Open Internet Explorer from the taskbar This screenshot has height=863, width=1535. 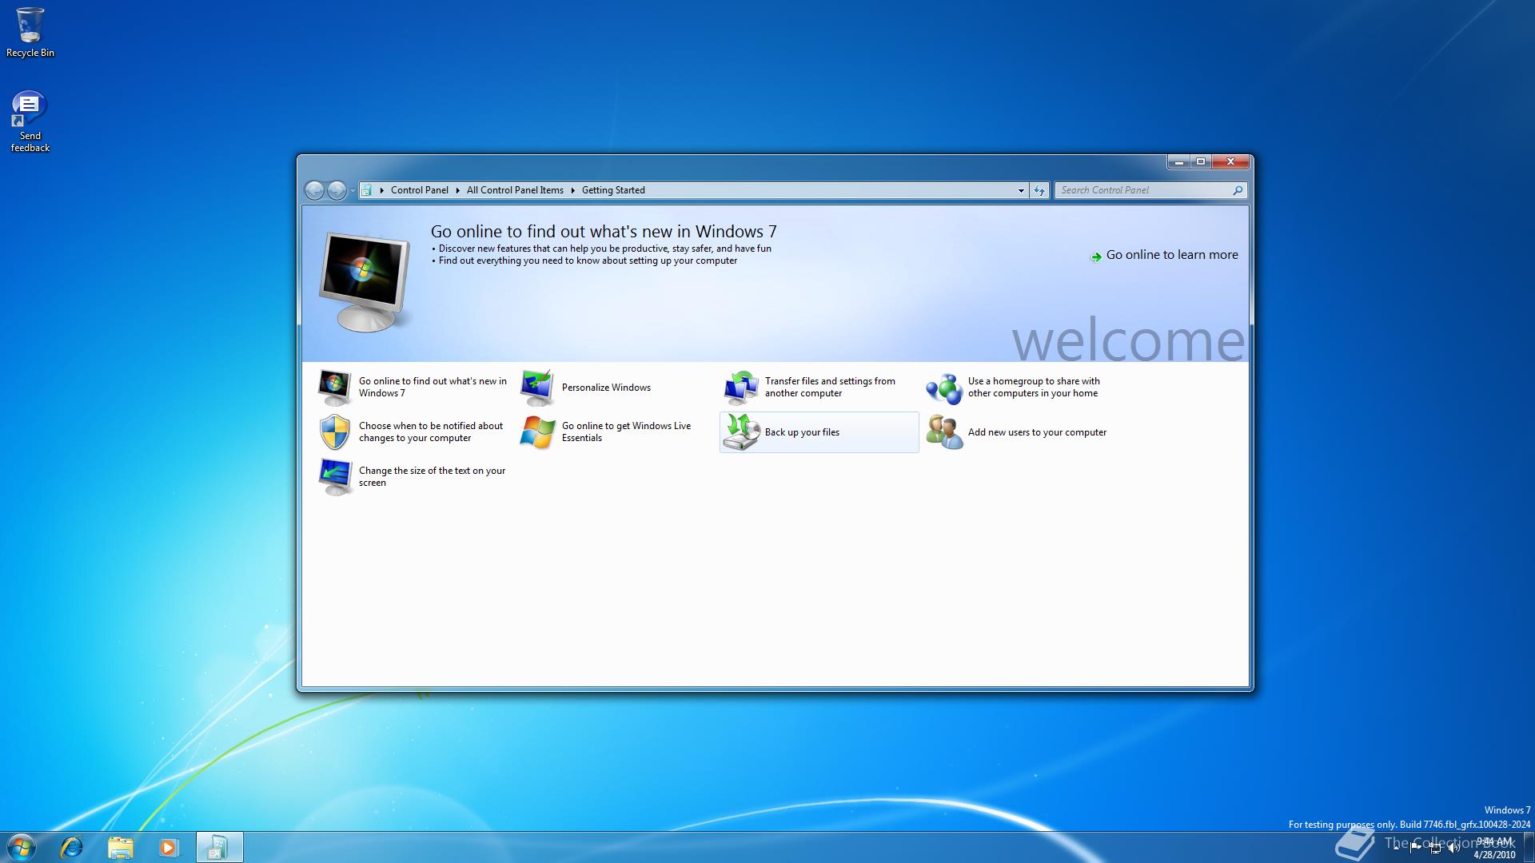coord(72,847)
